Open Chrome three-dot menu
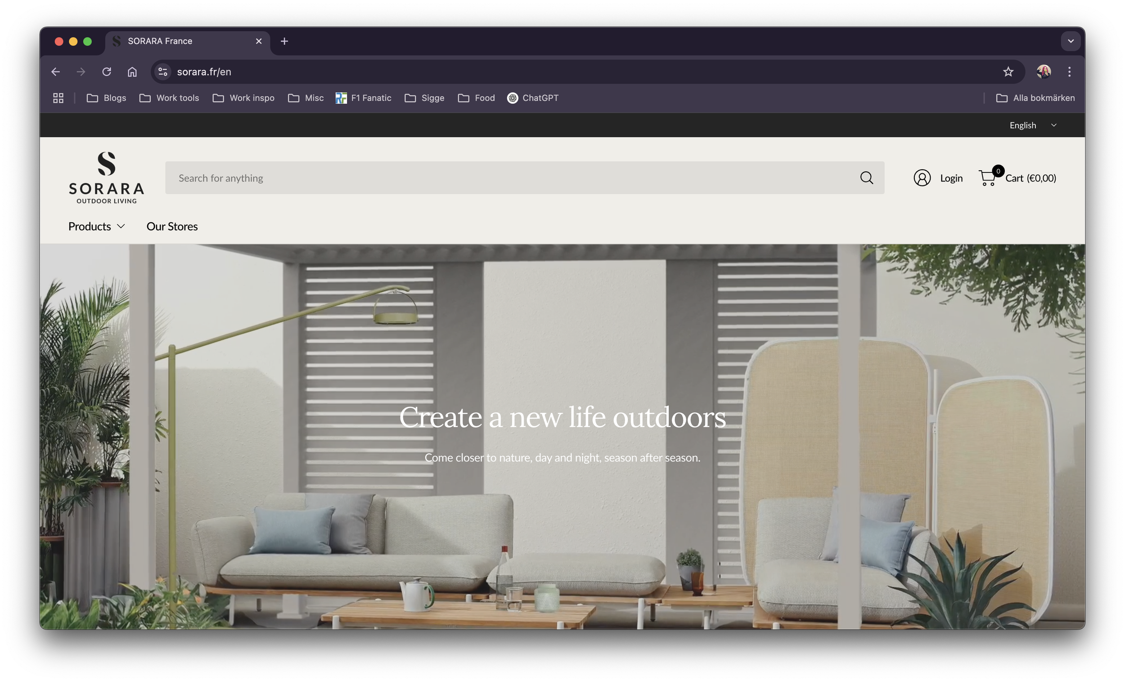Screen dimensions: 1125x682 pyautogui.click(x=1069, y=72)
